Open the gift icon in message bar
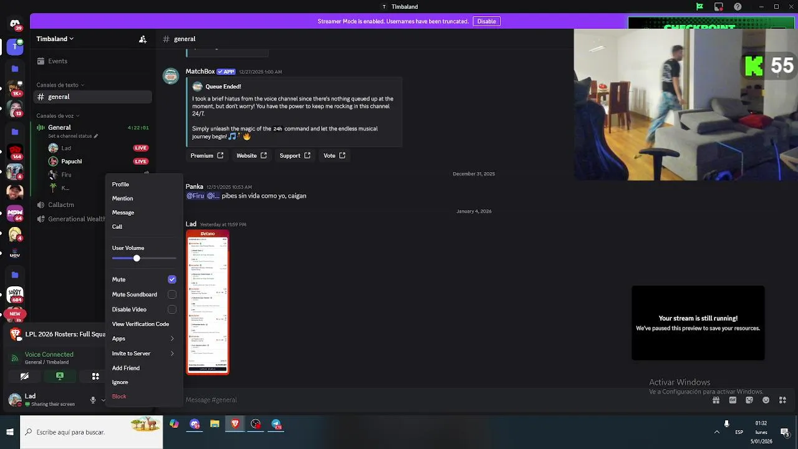 click(716, 400)
